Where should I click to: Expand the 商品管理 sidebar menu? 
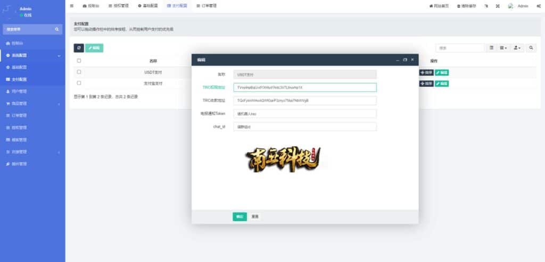[32, 104]
